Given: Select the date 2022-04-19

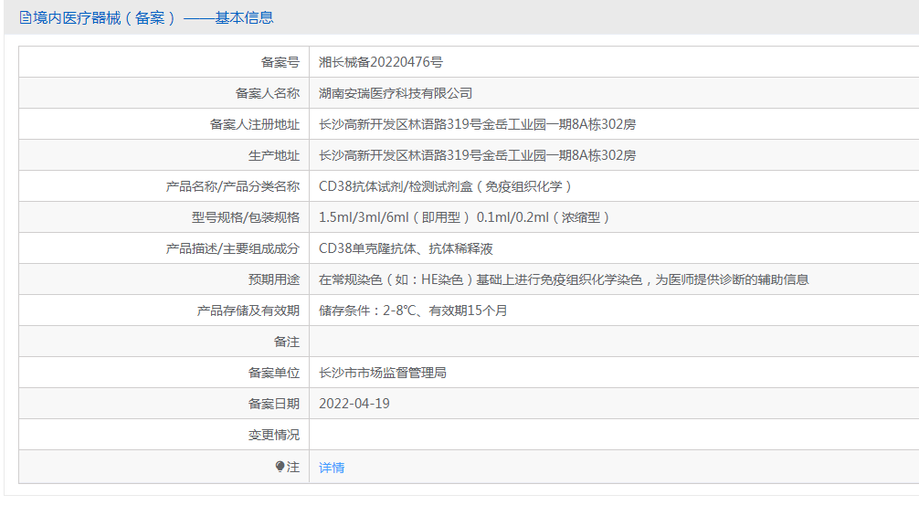Looking at the screenshot, I should (354, 404).
